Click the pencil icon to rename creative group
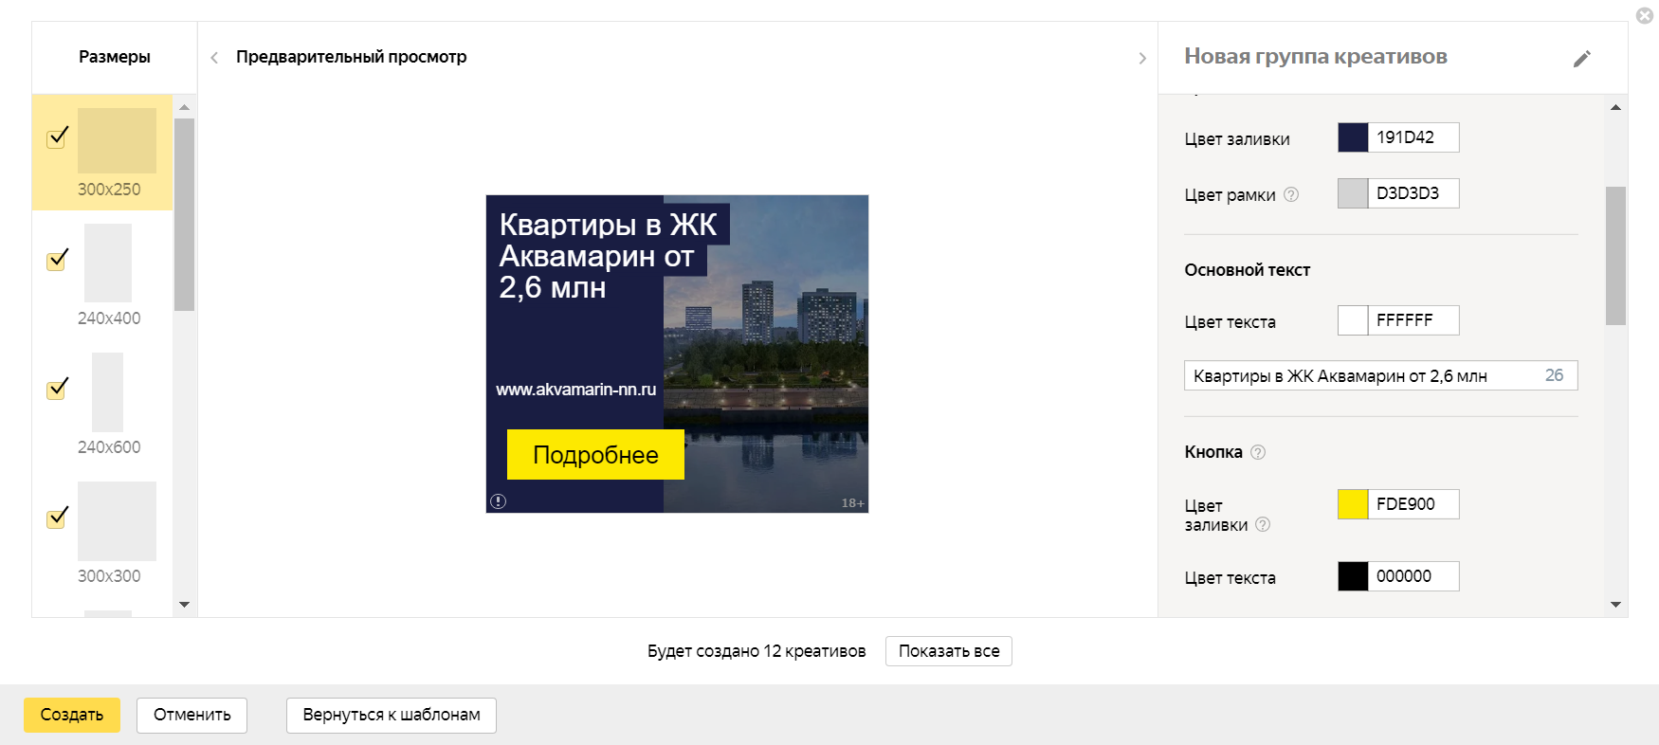This screenshot has width=1659, height=745. click(x=1581, y=59)
